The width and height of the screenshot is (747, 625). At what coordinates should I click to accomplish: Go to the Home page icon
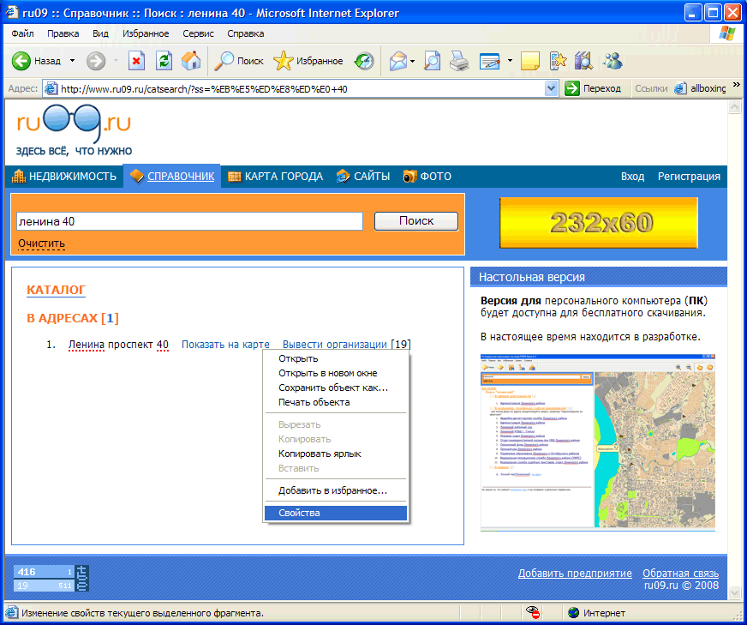click(191, 61)
